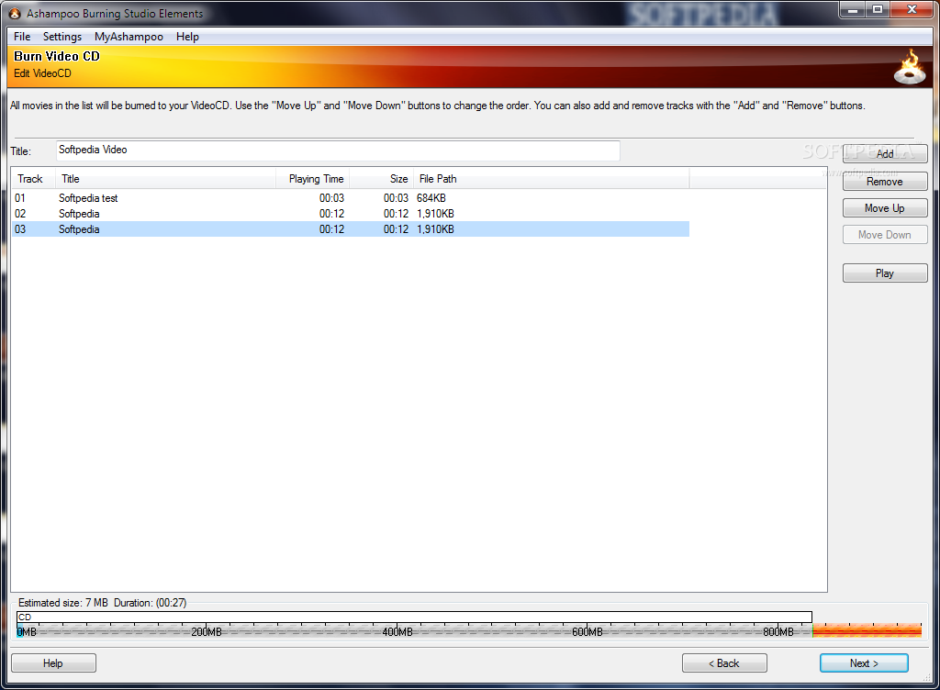Remove the selected track
Image resolution: width=940 pixels, height=690 pixels.
click(x=885, y=182)
